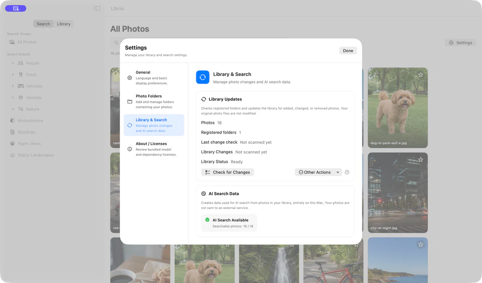Image resolution: width=482 pixels, height=283 pixels.
Task: Click the 'Searchable photos: 18 / 18' text
Action: tap(232, 226)
